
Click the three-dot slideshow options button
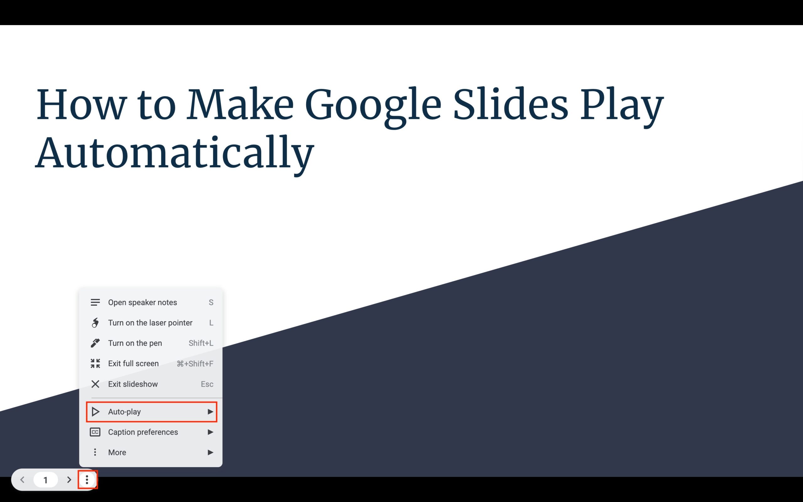(x=87, y=479)
